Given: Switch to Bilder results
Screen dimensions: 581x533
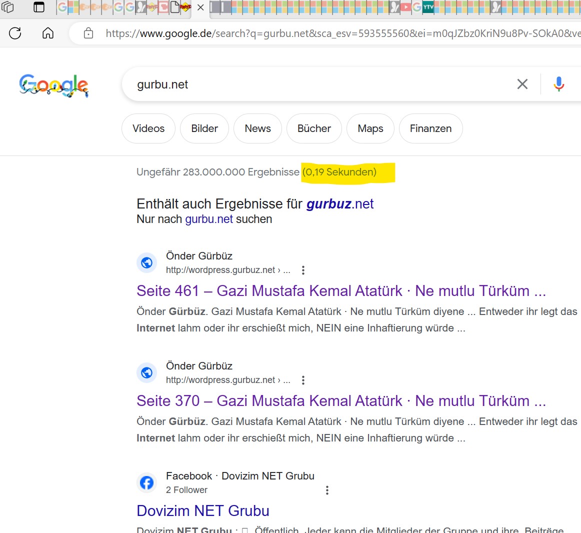Looking at the screenshot, I should (x=204, y=128).
